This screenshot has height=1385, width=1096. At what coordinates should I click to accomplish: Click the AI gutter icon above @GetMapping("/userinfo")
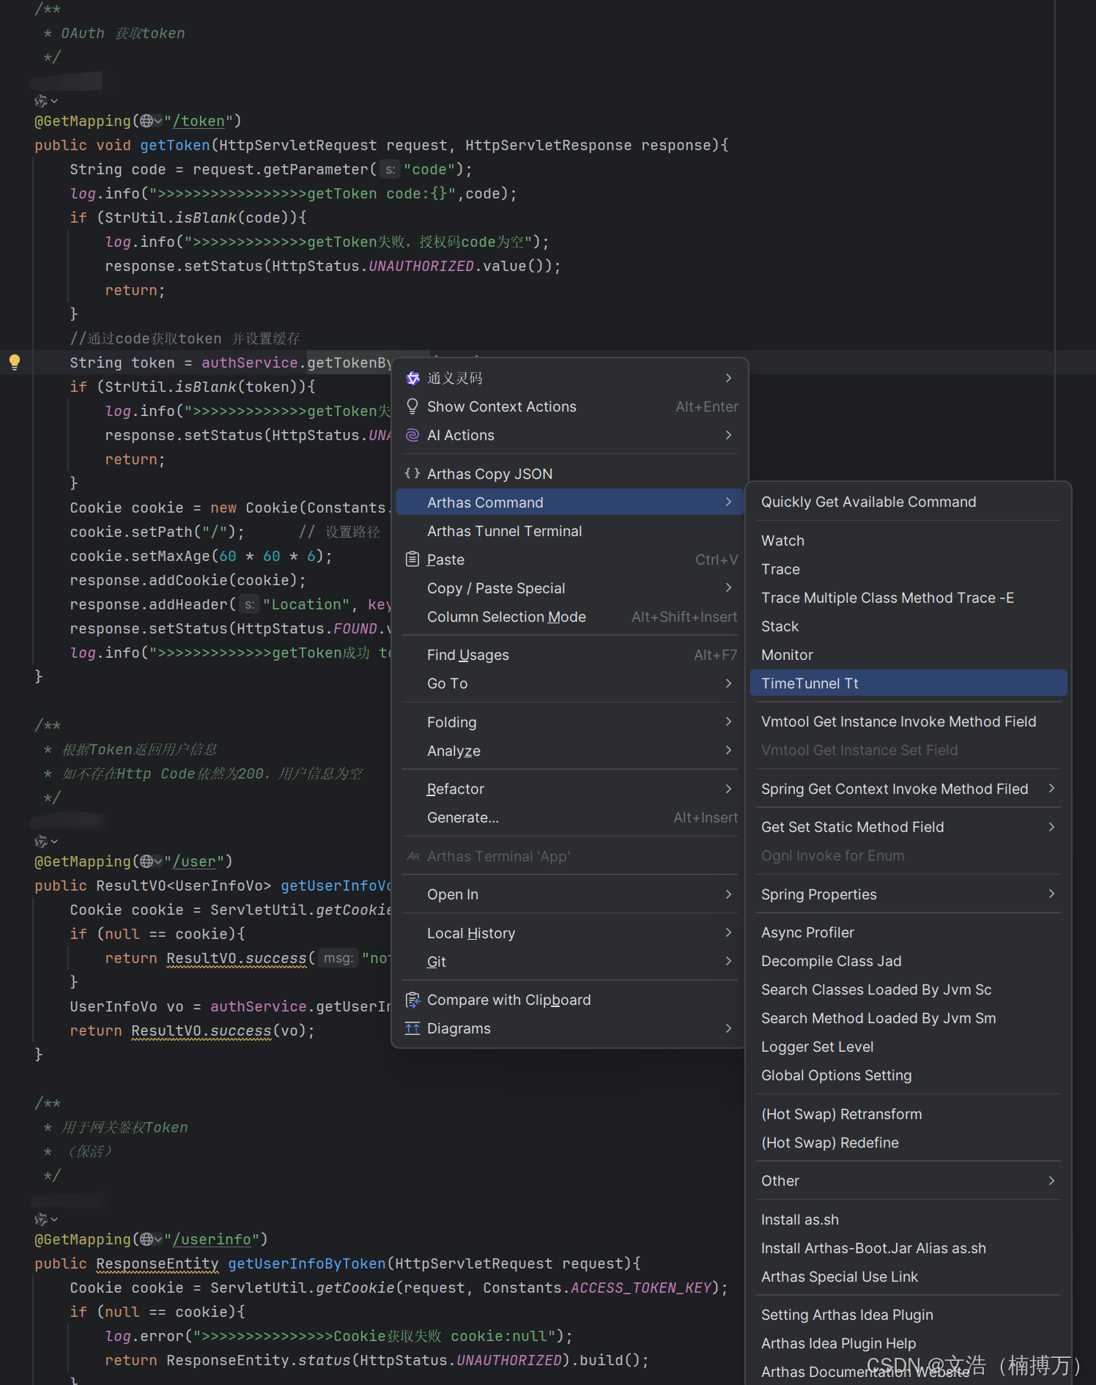point(41,1219)
